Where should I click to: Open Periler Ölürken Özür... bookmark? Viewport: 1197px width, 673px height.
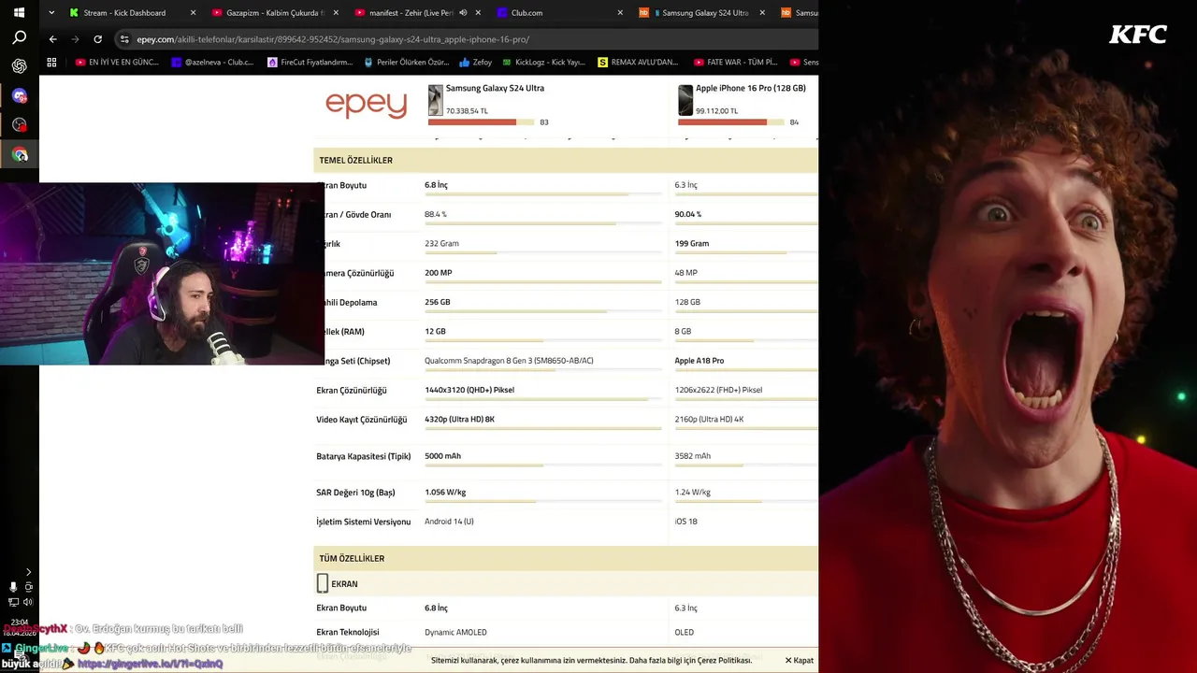[x=406, y=63]
